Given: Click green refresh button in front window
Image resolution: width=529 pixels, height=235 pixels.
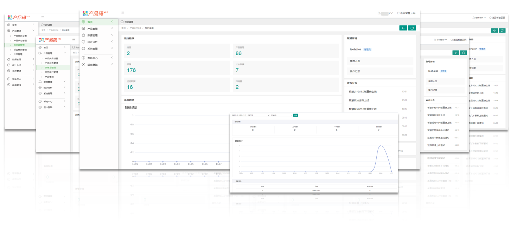Looking at the screenshot, I should tap(412, 28).
